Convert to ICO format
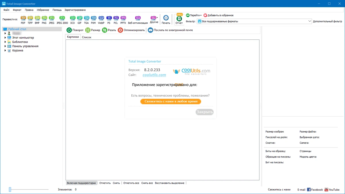The width and height of the screenshot is (345, 194). (x=72, y=18)
